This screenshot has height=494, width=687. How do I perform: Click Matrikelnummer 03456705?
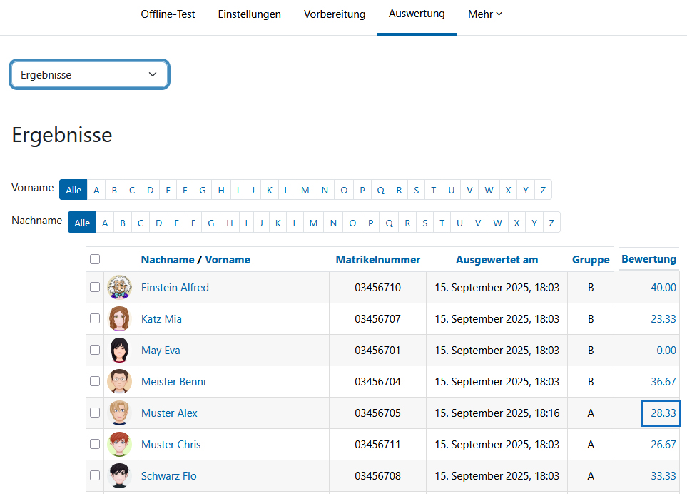tap(377, 413)
